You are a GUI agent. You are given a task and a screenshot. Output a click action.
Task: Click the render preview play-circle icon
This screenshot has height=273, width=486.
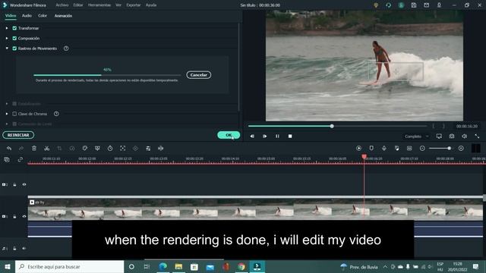[x=358, y=149]
